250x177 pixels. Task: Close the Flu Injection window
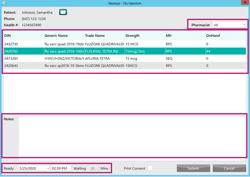coord(244,3)
